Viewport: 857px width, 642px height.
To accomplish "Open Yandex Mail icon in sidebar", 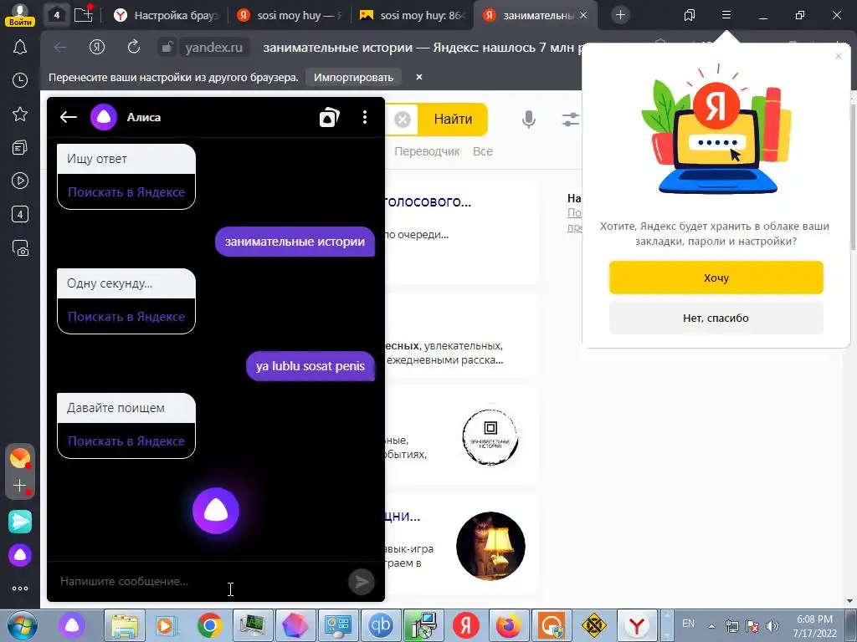I will pos(20,457).
